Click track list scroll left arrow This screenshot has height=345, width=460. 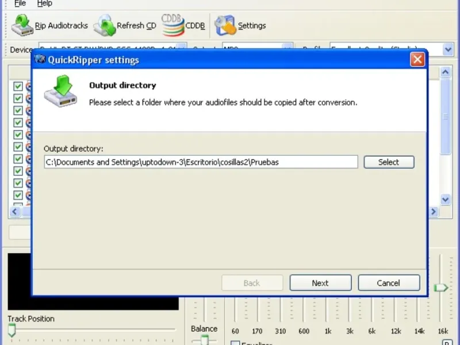[15, 212]
